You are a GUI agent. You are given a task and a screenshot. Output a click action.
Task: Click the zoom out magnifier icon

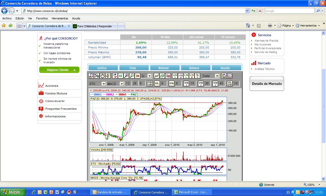coord(132,76)
